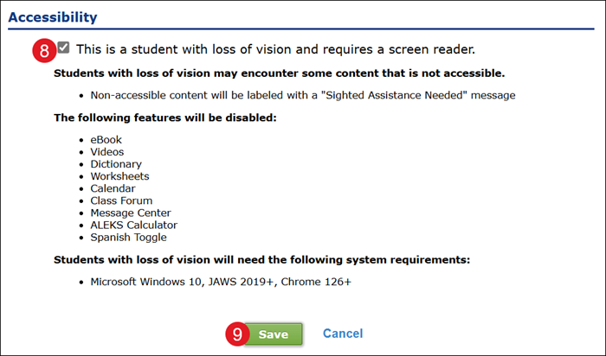Viewport: 606px width, 356px height.
Task: Select the eBook list item
Action: pos(107,139)
